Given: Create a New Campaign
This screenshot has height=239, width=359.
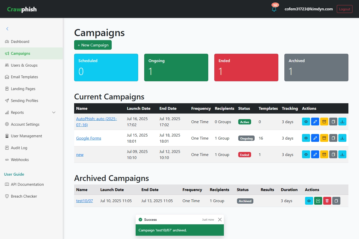Looking at the screenshot, I should coord(93,45).
